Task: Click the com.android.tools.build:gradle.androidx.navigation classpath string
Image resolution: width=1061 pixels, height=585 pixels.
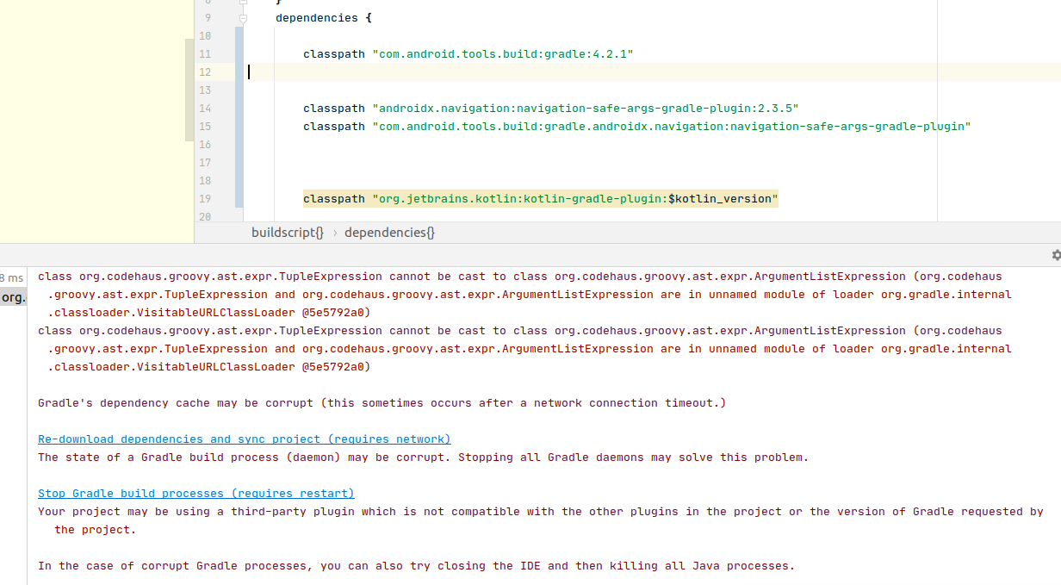Action: (672, 127)
